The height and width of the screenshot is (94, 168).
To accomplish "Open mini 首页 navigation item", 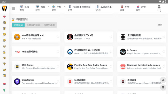I will pos(24,9).
